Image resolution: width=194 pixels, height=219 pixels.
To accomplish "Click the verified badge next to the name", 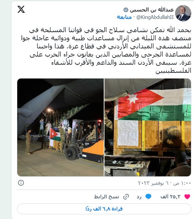I will point(126,10).
